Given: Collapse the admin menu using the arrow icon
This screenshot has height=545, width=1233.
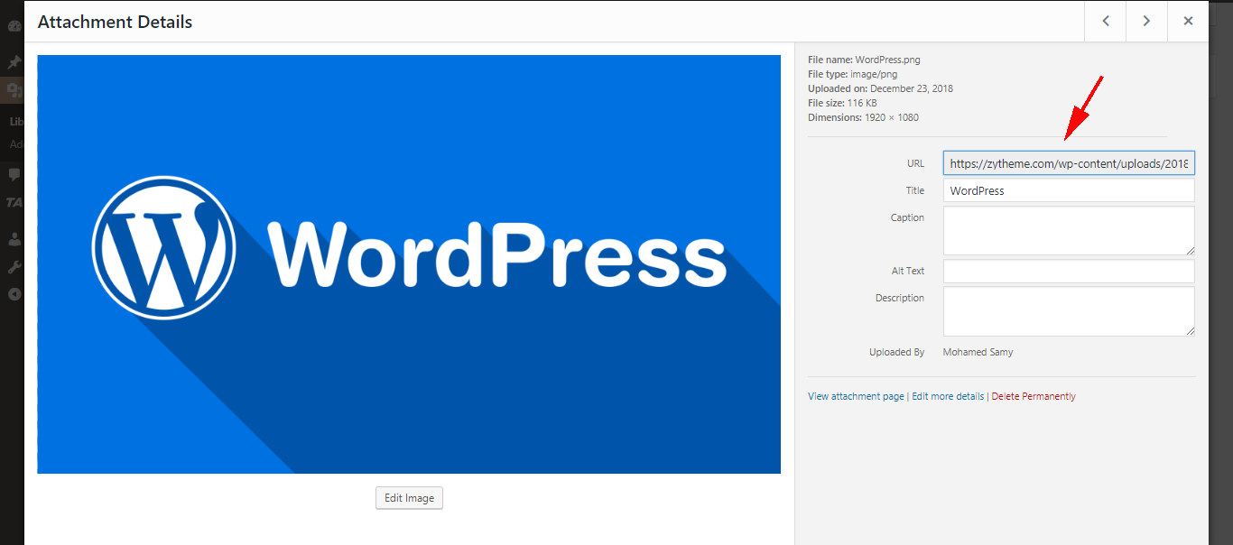Looking at the screenshot, I should (14, 294).
